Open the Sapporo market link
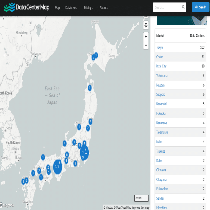This screenshot has width=210, height=210. (x=161, y=95)
